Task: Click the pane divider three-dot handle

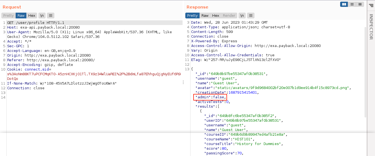Action: [183, 82]
